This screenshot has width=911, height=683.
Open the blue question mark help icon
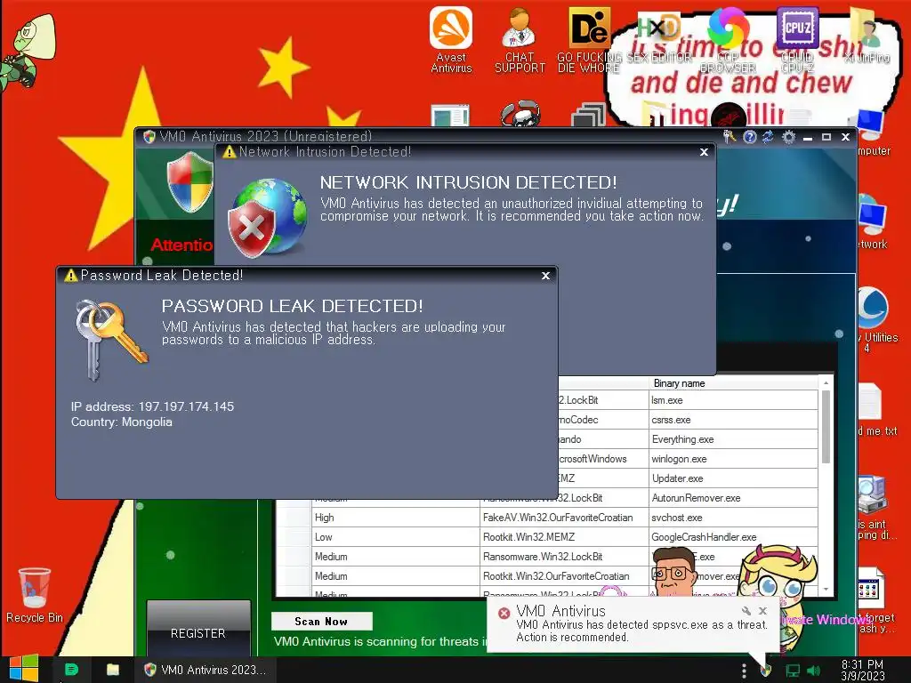click(749, 137)
